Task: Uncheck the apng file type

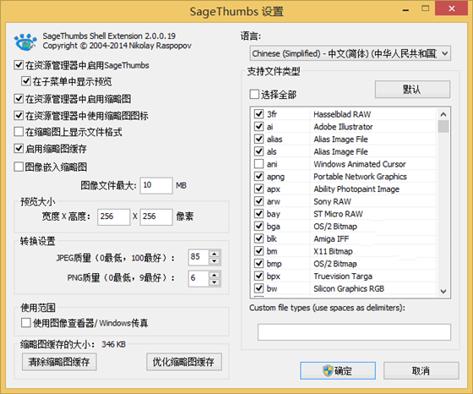Action: pos(258,176)
